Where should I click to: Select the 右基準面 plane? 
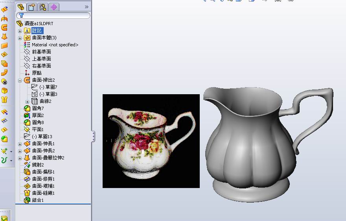[x=42, y=66]
